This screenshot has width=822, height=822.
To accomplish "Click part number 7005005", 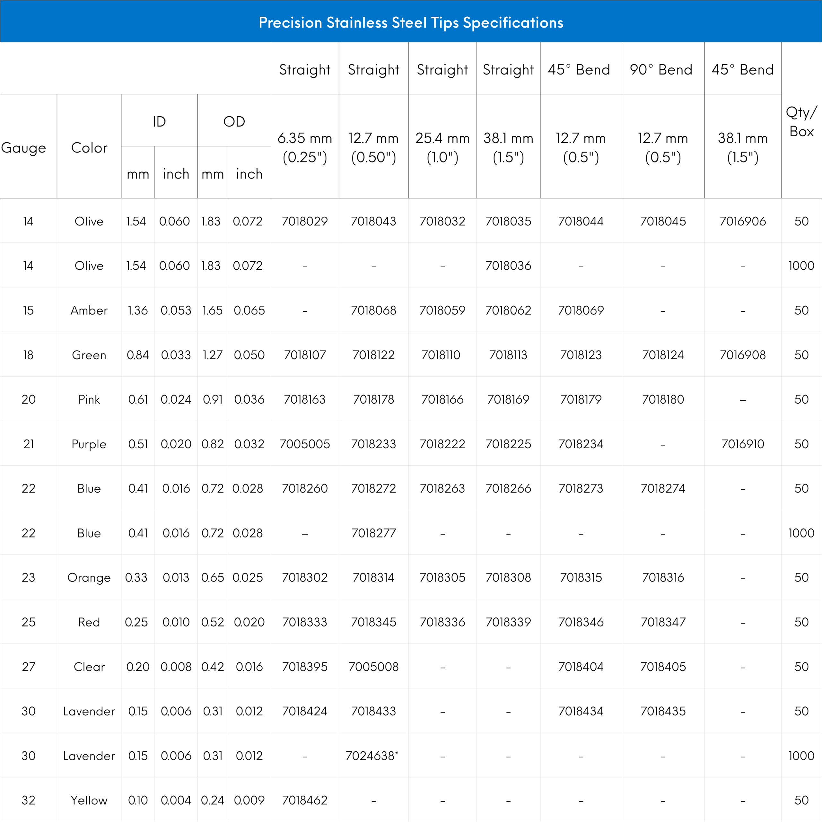I will tap(305, 444).
